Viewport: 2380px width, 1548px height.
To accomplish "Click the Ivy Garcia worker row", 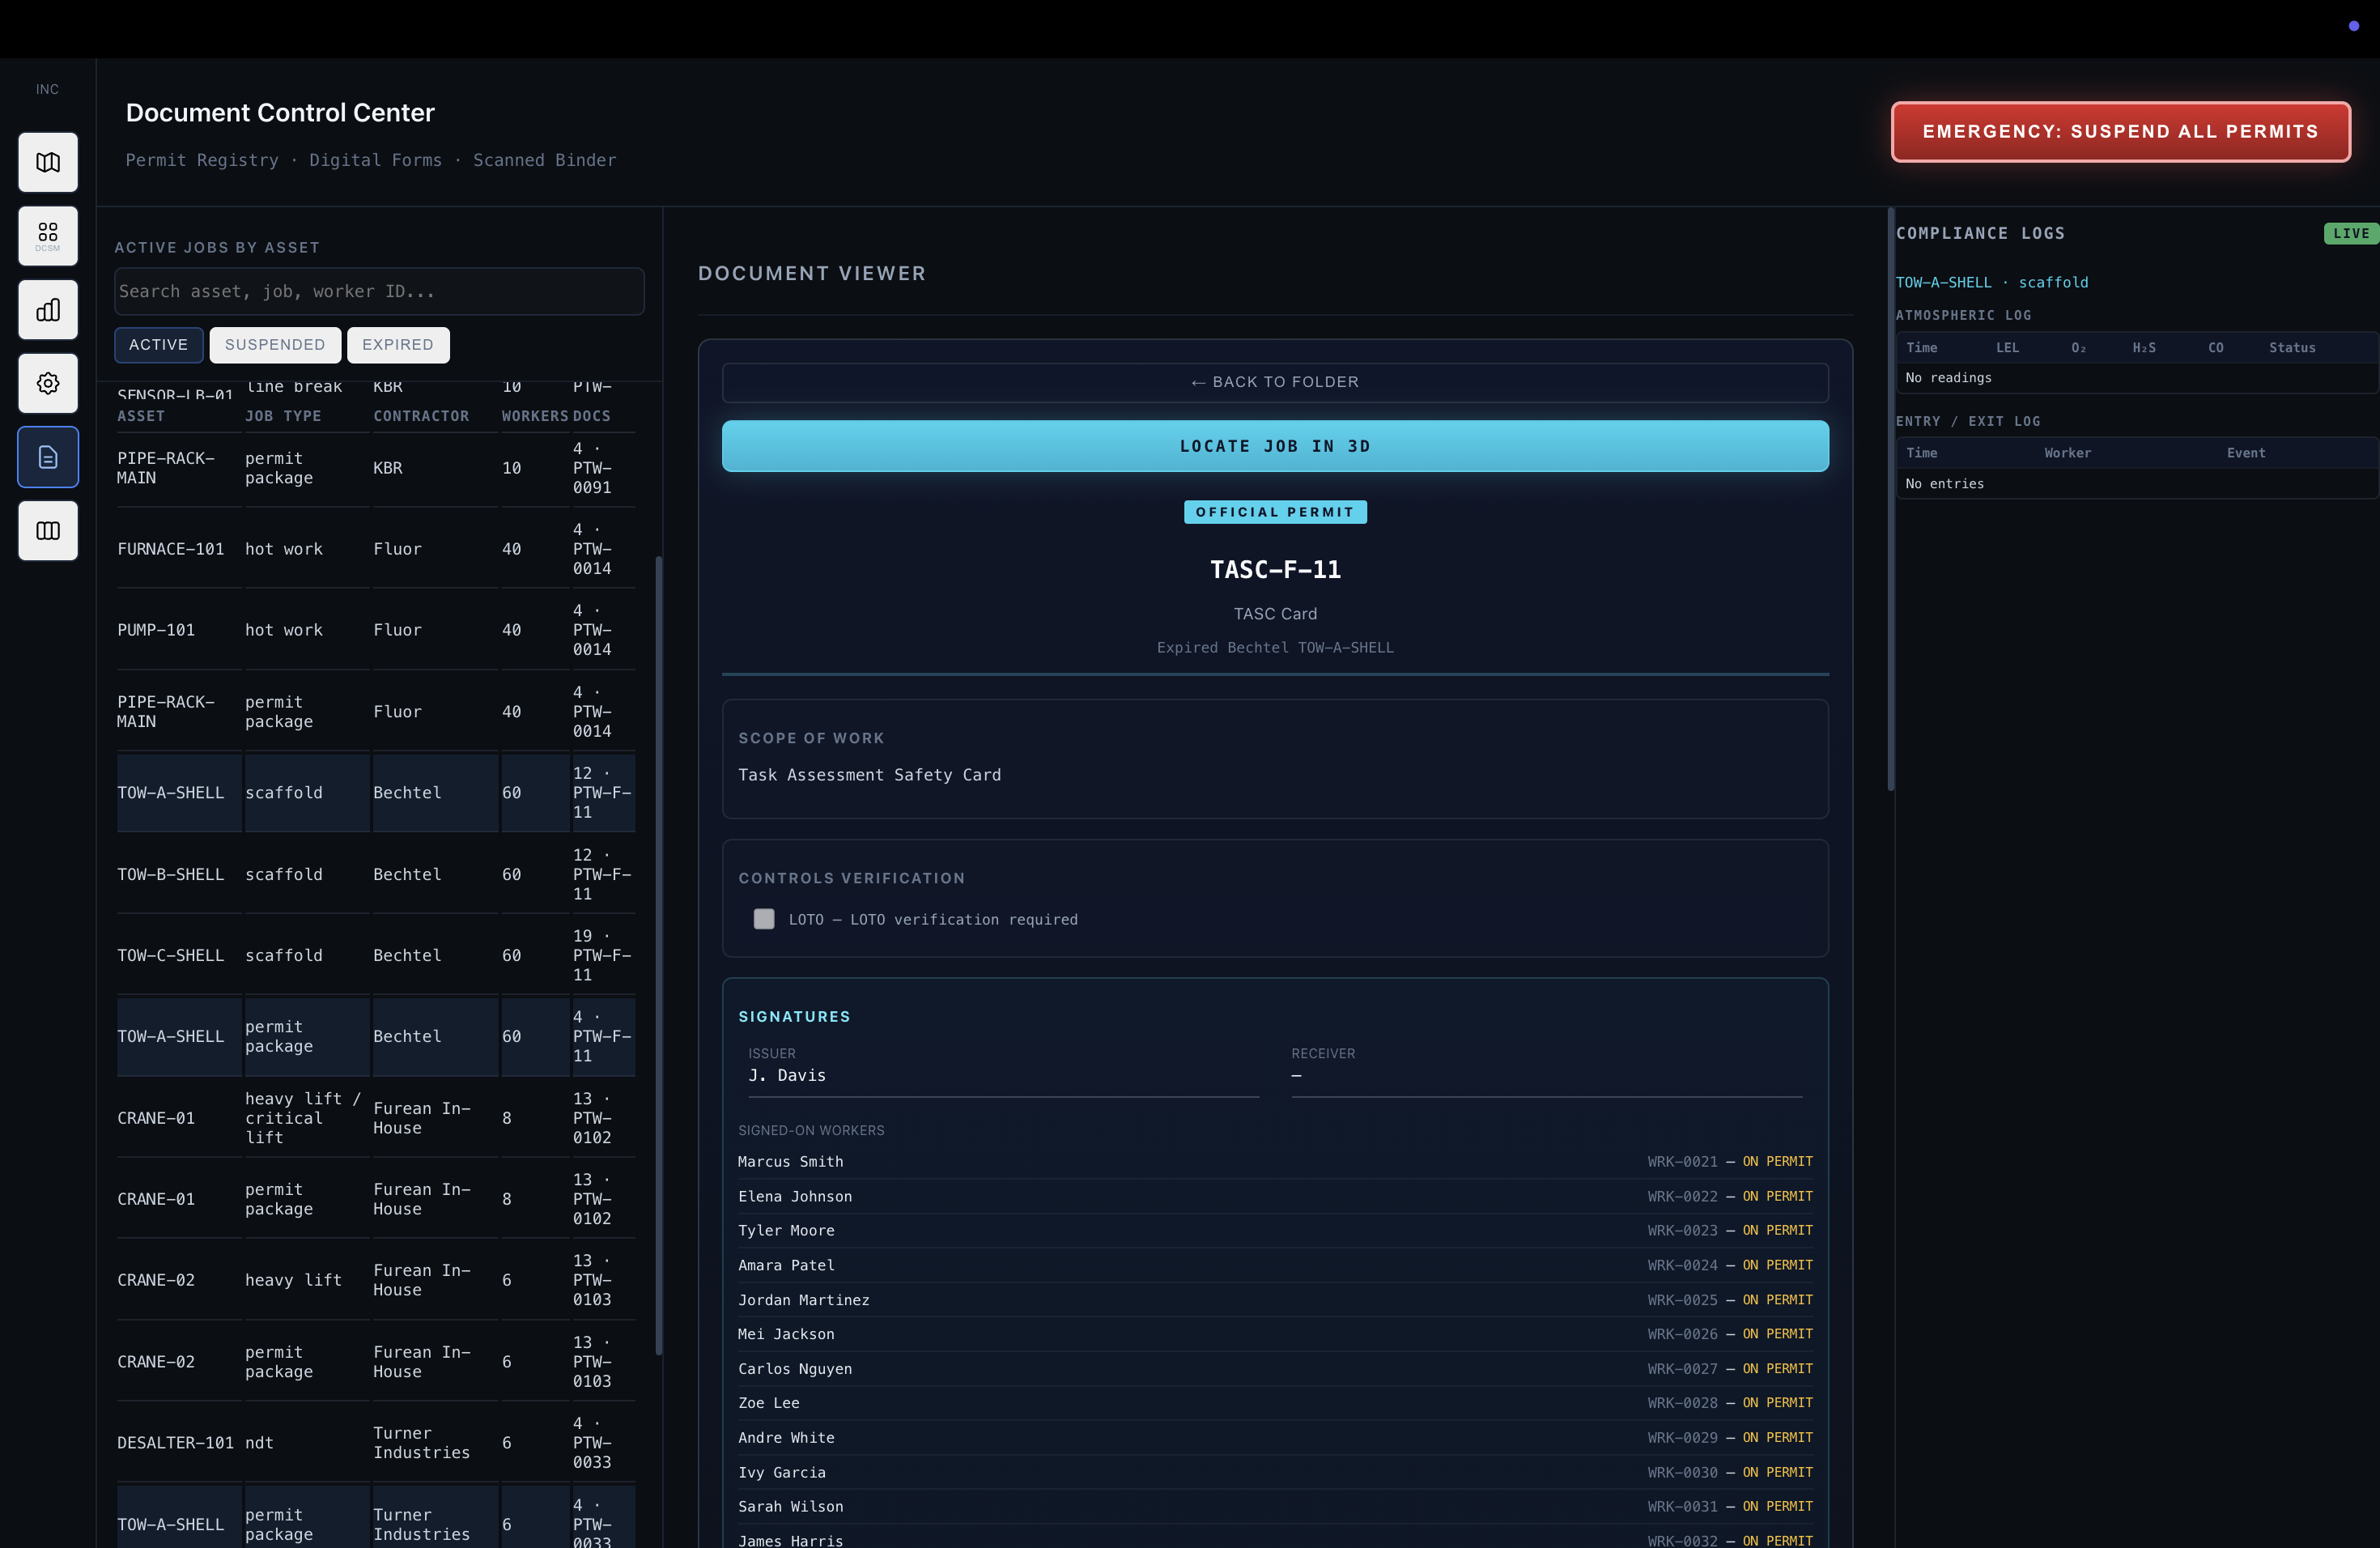I will click(x=1275, y=1472).
